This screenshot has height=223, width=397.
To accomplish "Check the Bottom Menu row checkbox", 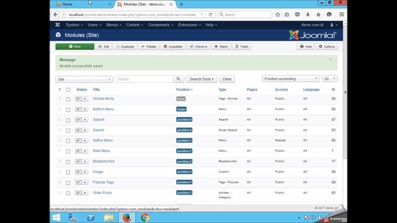I will click(x=68, y=110).
